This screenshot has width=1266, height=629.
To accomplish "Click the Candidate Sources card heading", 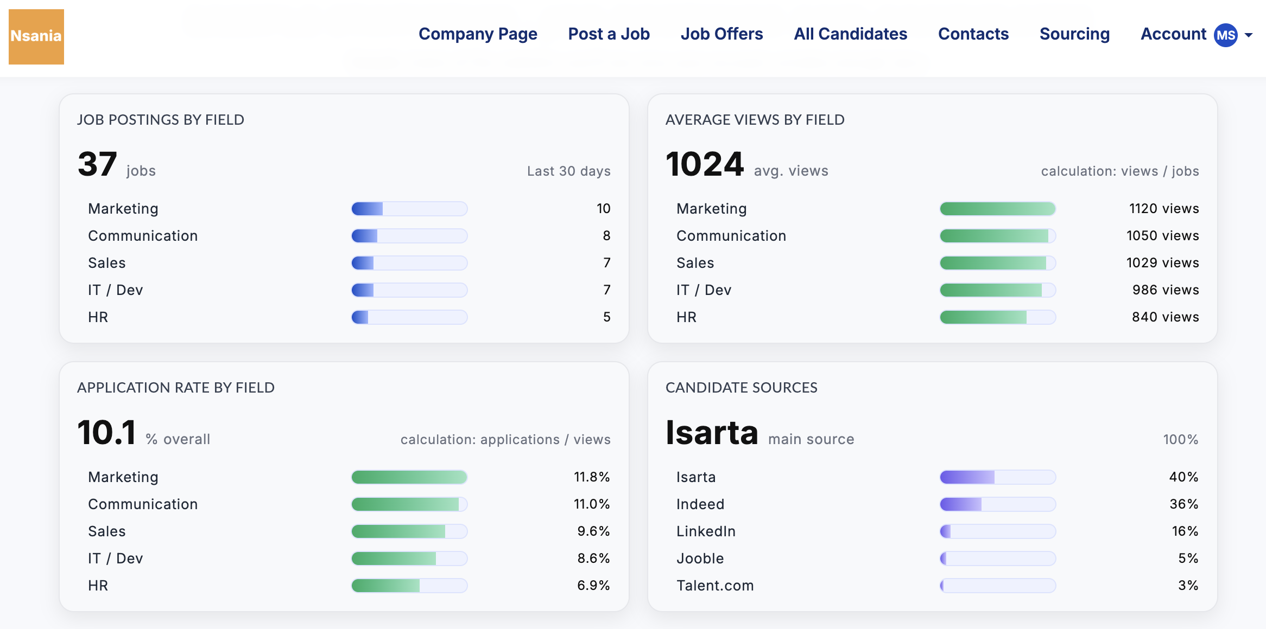I will (x=741, y=388).
